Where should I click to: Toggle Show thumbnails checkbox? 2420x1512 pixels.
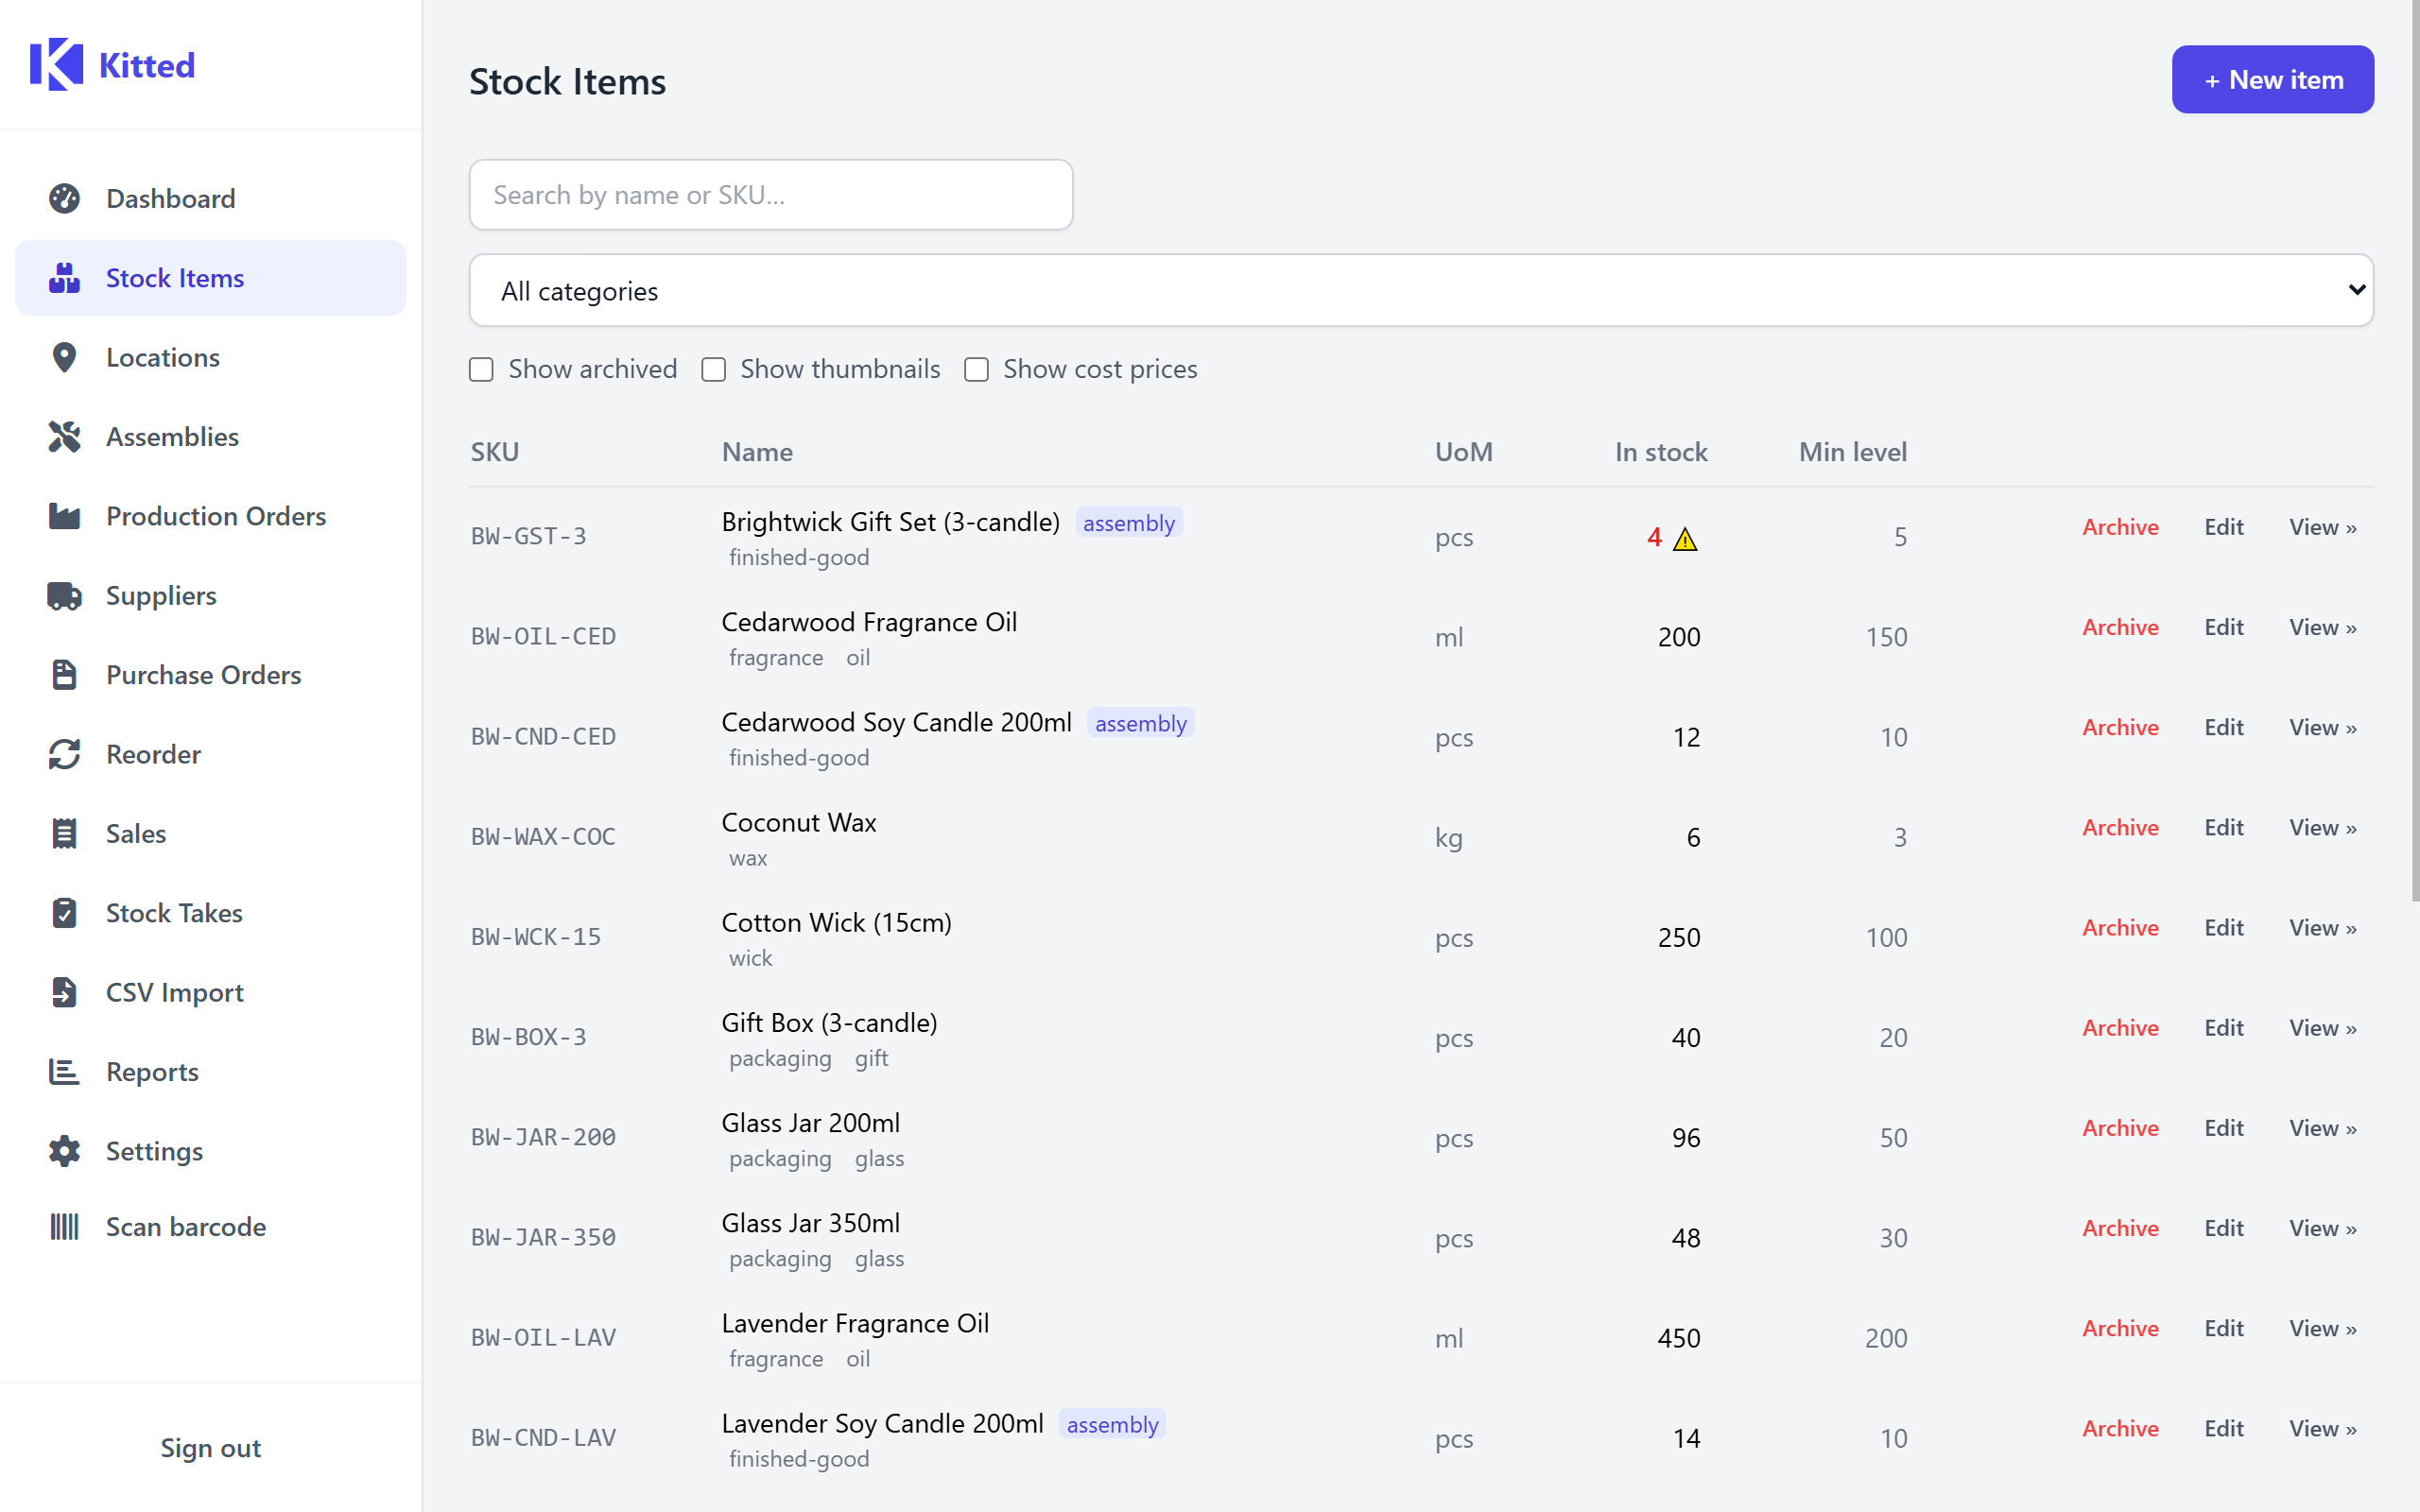(x=713, y=370)
